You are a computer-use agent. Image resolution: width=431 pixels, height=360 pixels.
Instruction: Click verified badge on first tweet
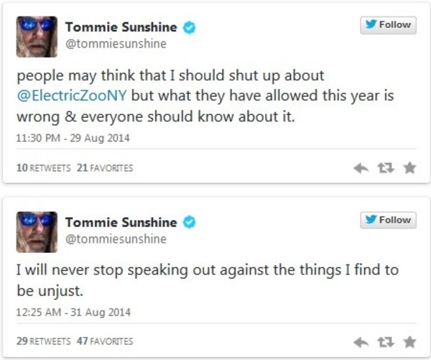point(190,28)
